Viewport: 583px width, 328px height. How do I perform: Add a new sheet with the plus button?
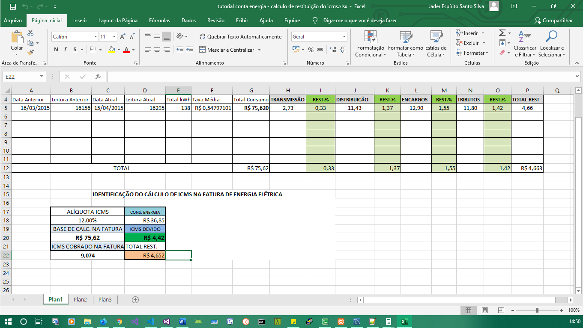pos(135,299)
